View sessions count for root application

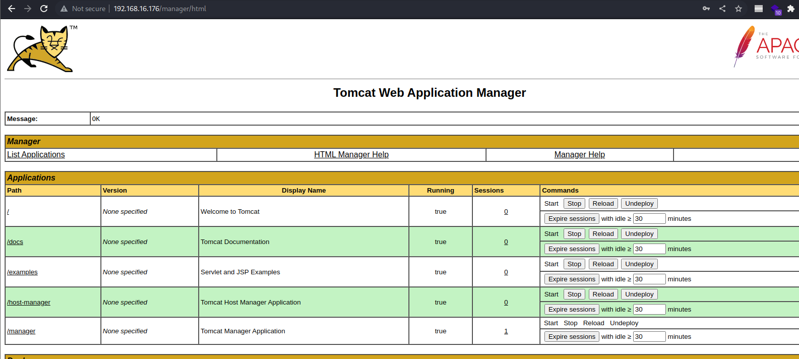click(x=506, y=212)
